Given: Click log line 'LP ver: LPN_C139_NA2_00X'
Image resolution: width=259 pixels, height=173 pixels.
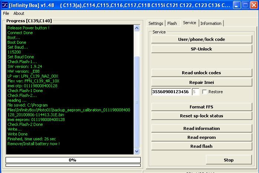Looking at the screenshot, I should (33, 76).
